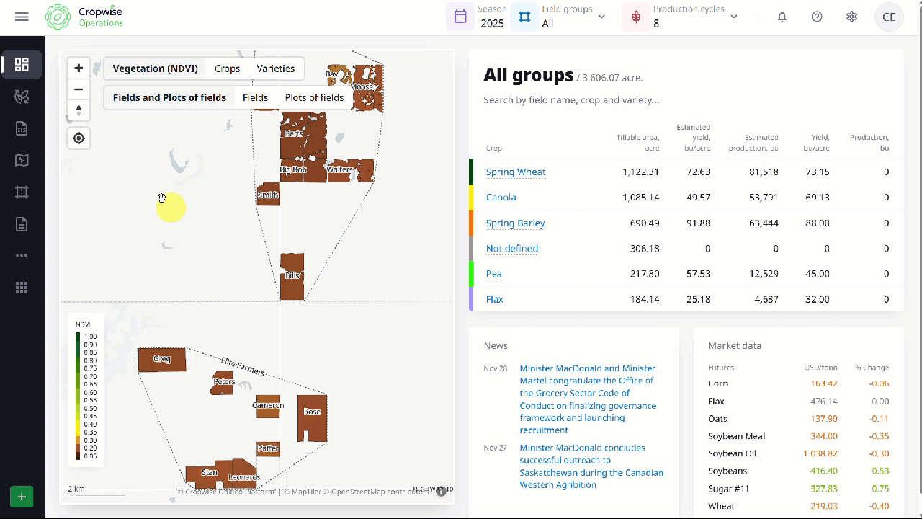The image size is (922, 519).
Task: Open the hamburger menu at top left
Action: tap(22, 17)
